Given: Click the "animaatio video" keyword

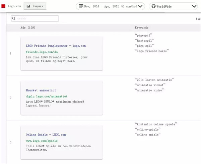Looking at the screenshot, I should pos(149,90).
